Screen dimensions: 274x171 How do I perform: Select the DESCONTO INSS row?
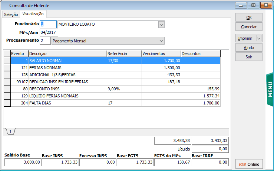click(x=67, y=89)
